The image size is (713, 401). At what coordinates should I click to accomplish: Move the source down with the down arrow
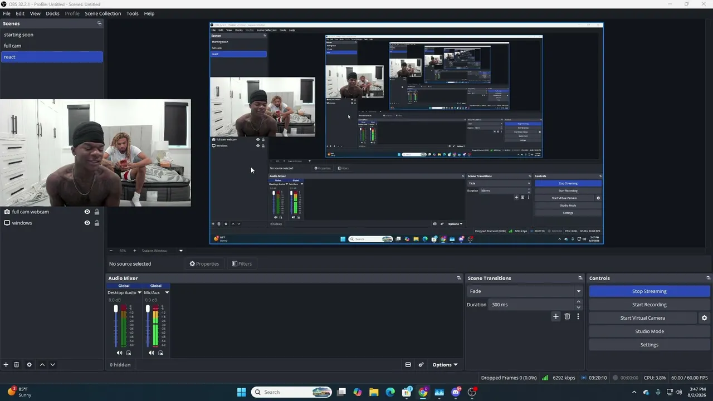[x=53, y=365]
